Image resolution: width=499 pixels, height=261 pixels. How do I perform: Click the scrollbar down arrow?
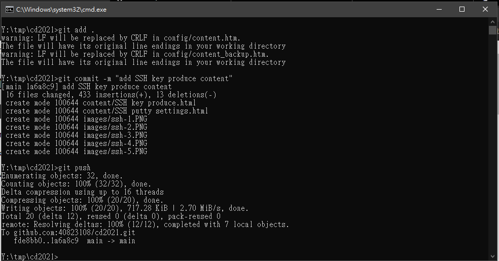(492, 256)
